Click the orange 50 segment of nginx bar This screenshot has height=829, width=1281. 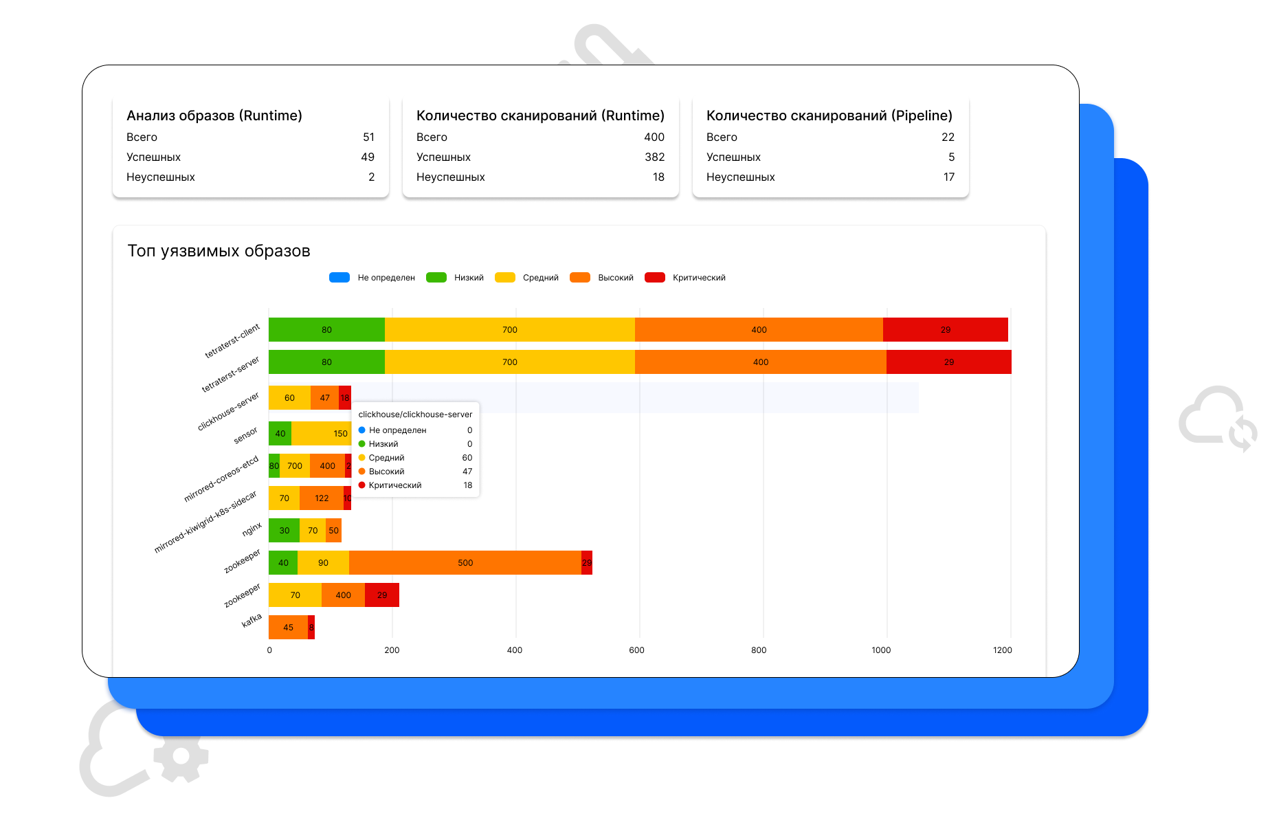click(x=333, y=531)
